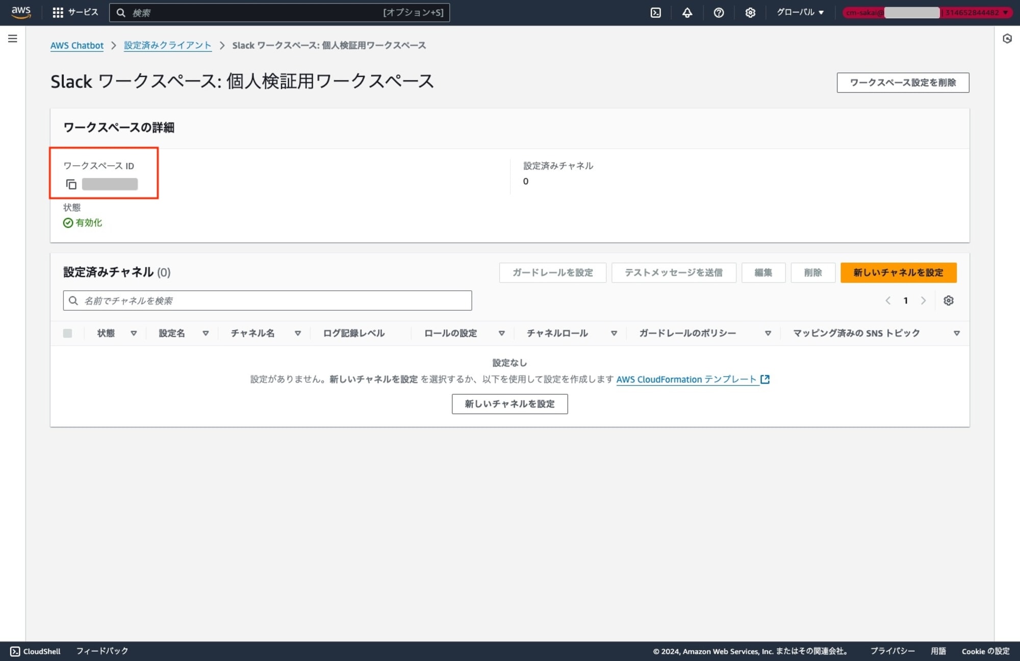Open the account menu dropdown
The image size is (1020, 661).
pos(927,12)
